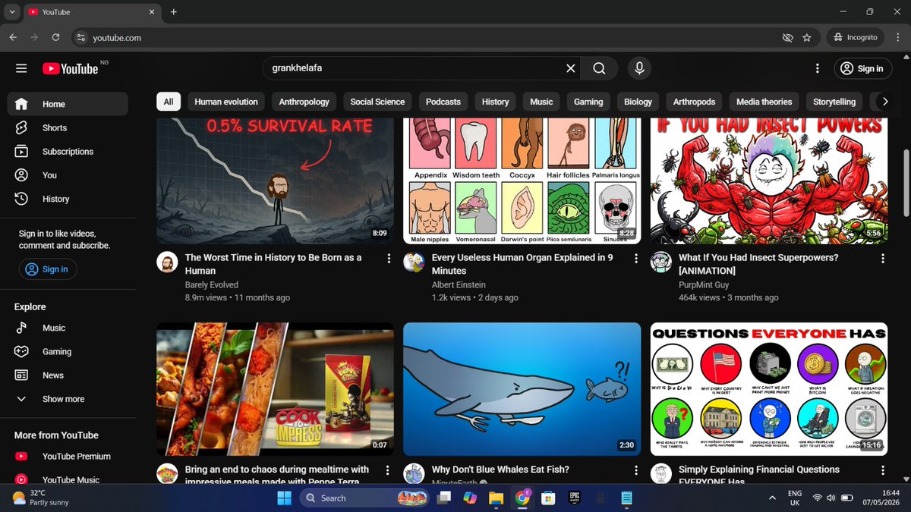911x512 pixels.
Task: Open Incognito profile button
Action: (856, 37)
